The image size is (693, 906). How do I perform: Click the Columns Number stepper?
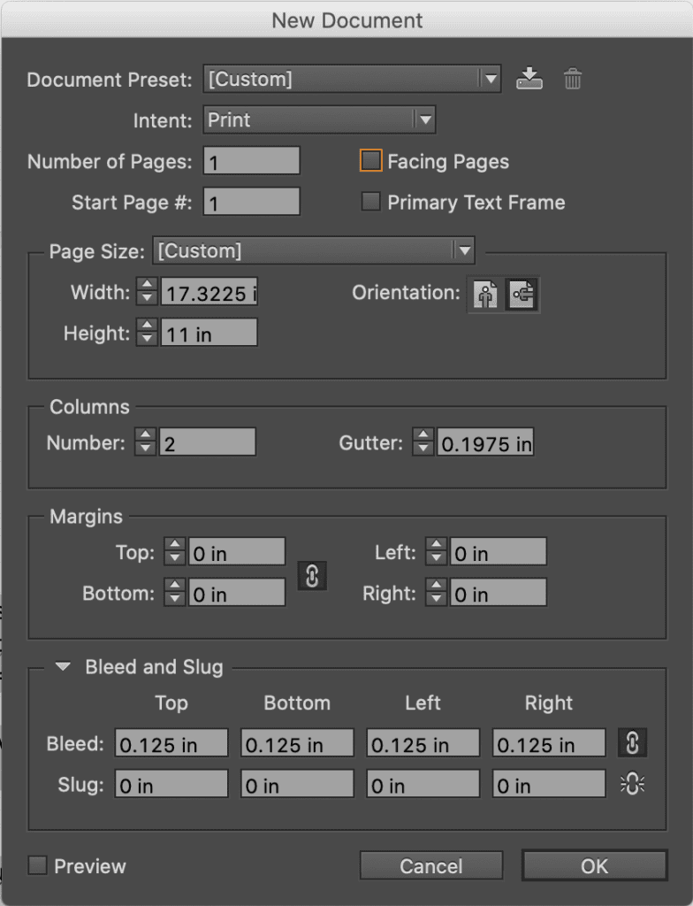(146, 441)
